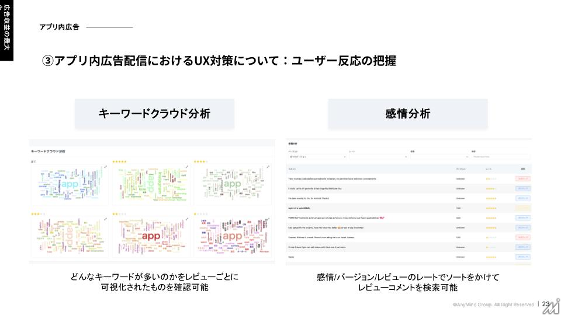Open the peach three-star word cloud image
Image resolution: width=561 pixels, height=315 pixels.
(x=70, y=236)
